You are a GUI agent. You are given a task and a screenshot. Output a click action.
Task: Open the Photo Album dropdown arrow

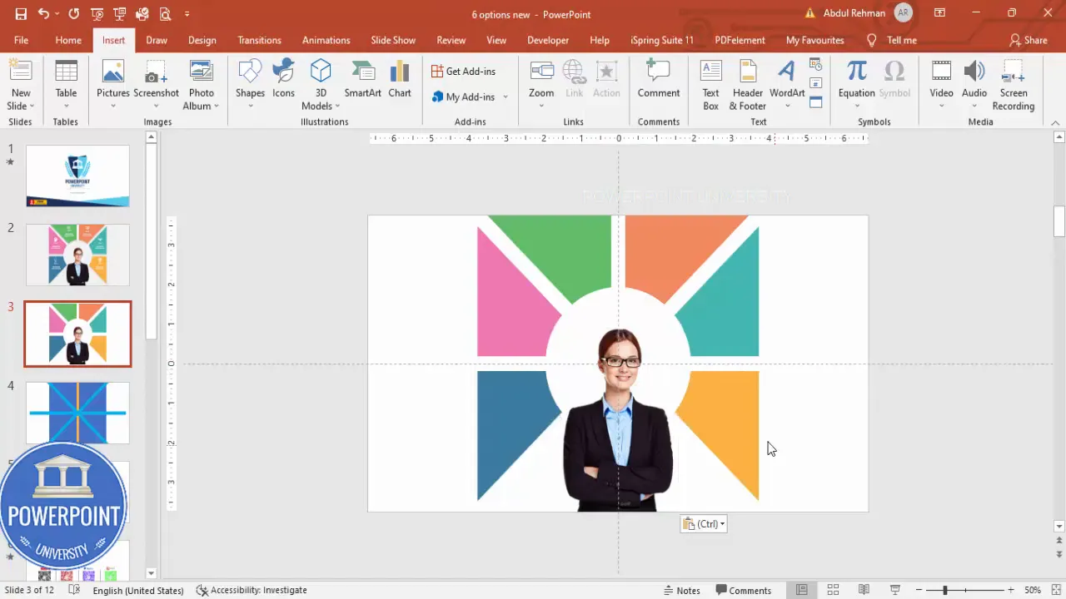click(x=216, y=106)
